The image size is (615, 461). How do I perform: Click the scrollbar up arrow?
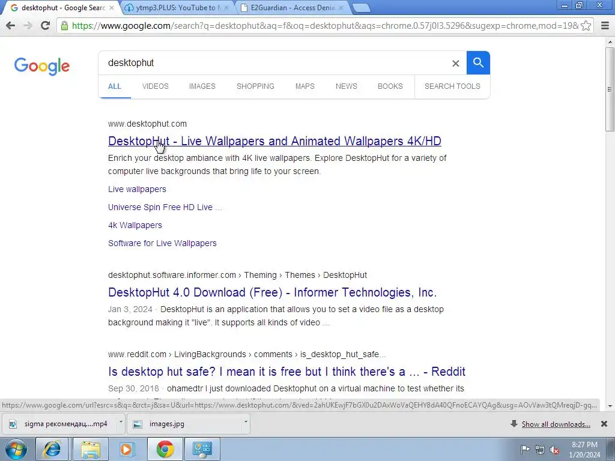[610, 42]
